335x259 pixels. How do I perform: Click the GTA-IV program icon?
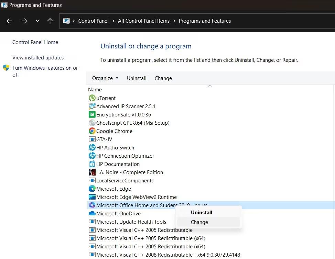point(92,139)
